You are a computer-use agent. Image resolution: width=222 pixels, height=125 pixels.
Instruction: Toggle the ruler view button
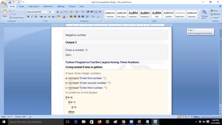point(221,25)
